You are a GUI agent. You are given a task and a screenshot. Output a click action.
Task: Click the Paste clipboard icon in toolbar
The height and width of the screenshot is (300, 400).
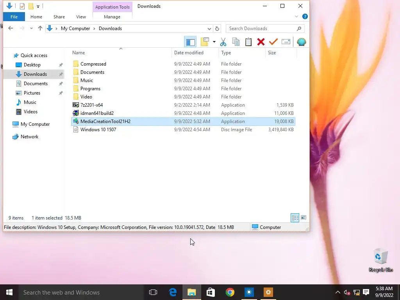point(248,42)
